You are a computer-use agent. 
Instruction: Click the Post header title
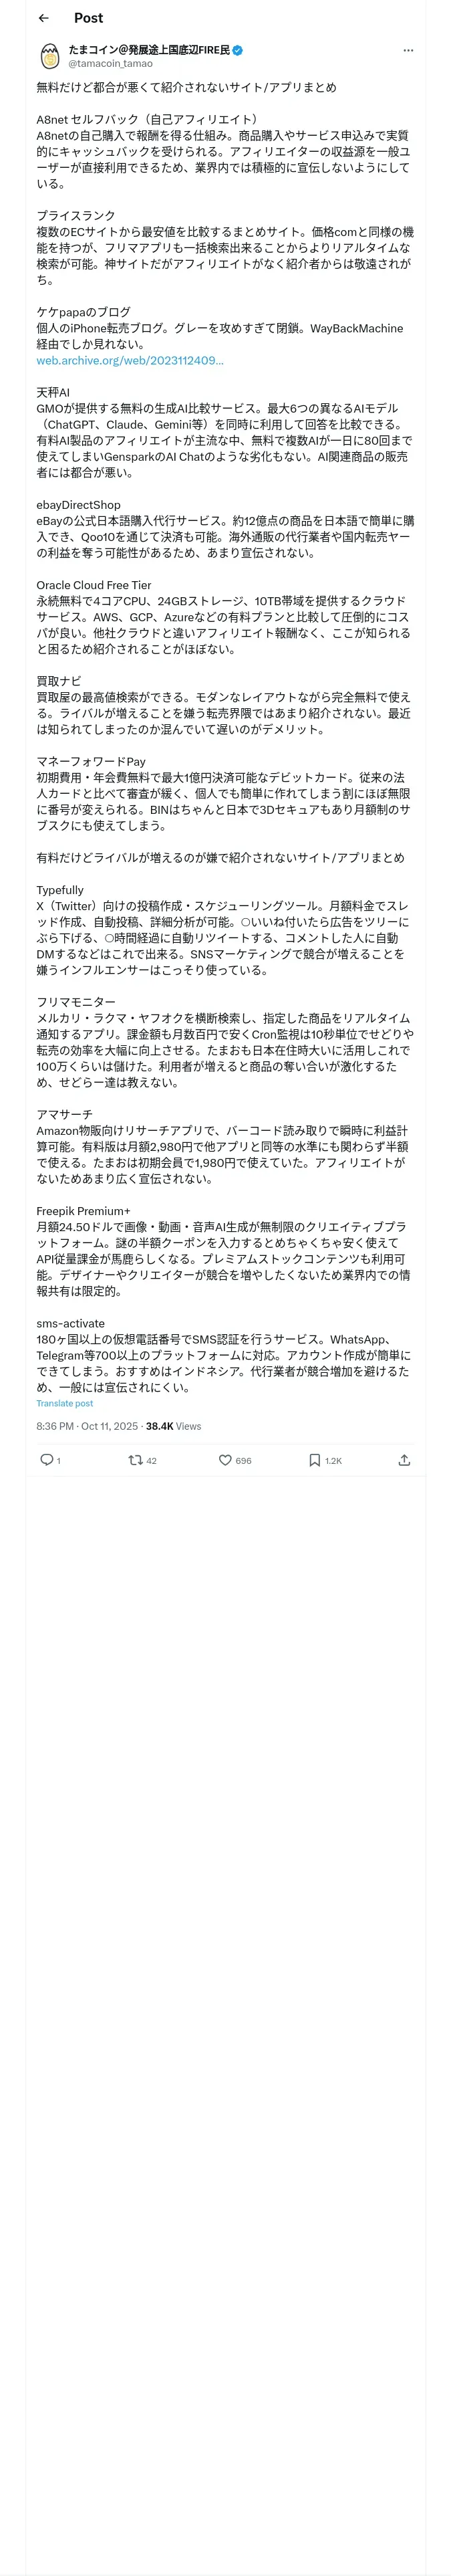click(x=88, y=18)
